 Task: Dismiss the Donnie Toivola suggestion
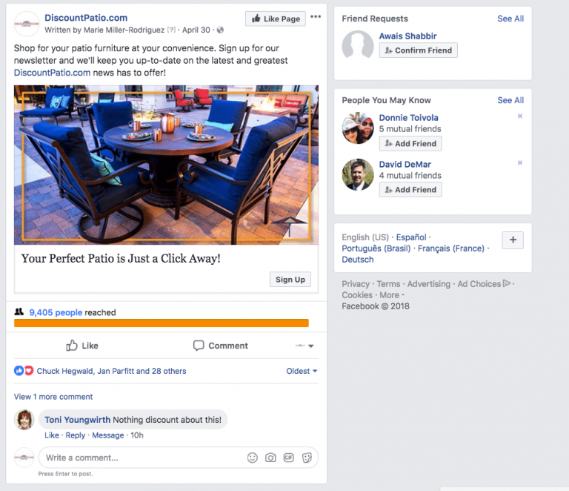(x=519, y=116)
